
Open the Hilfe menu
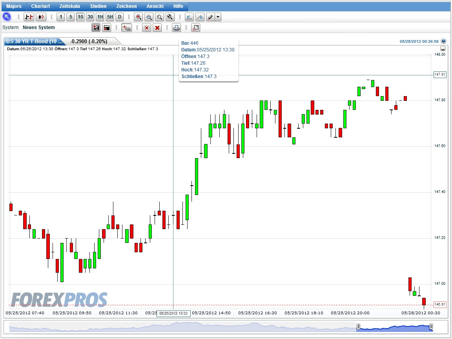pyautogui.click(x=178, y=6)
